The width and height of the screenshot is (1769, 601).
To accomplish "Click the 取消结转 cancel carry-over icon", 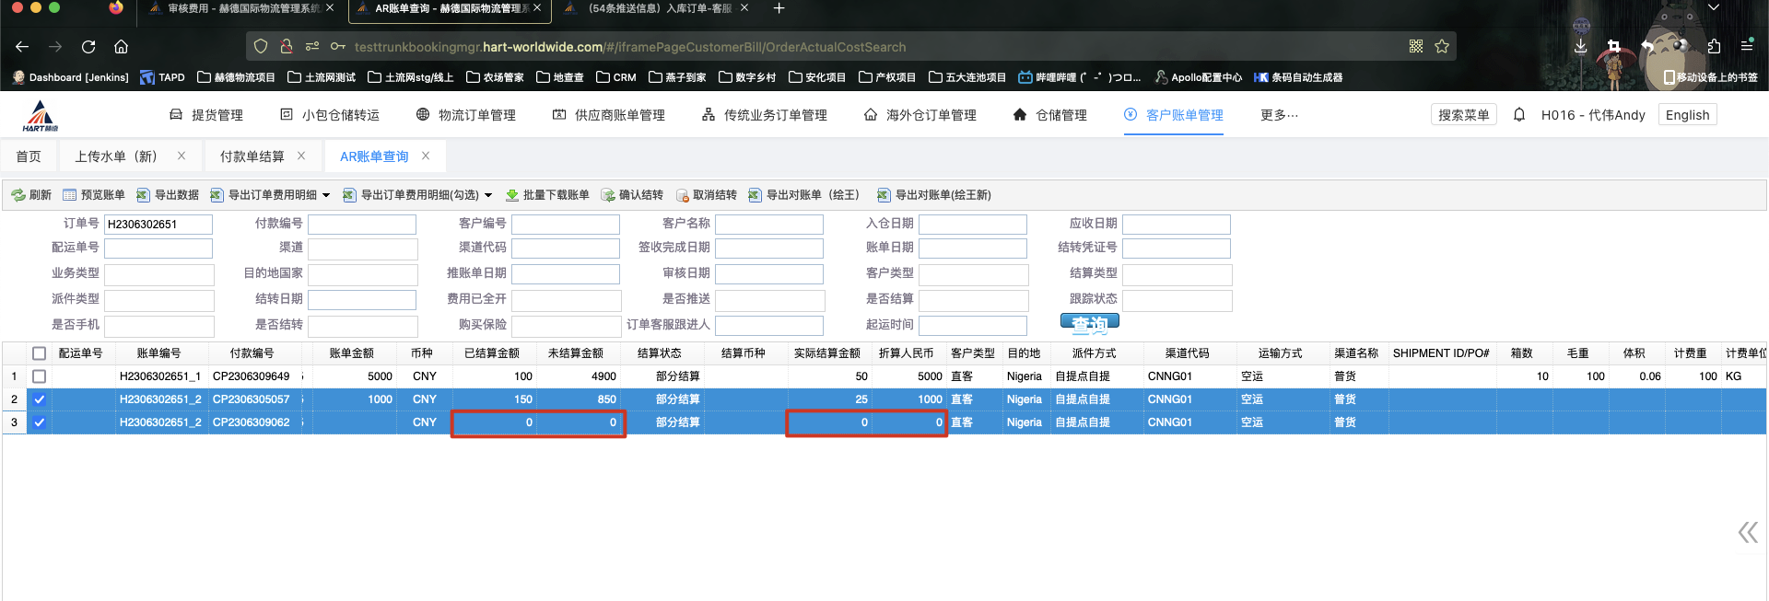I will click(683, 195).
